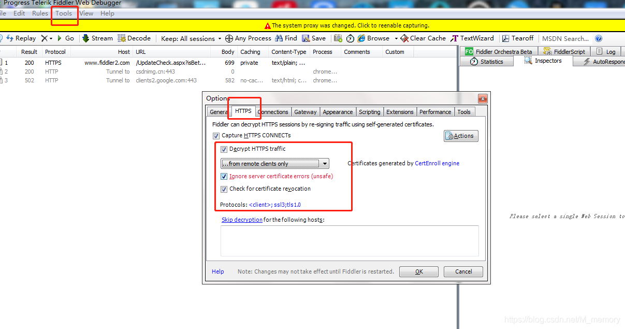Click the protocols <client>; ssl3;tls1.0 link

(x=275, y=205)
